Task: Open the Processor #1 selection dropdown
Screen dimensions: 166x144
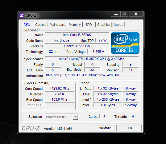Action: 61,117
